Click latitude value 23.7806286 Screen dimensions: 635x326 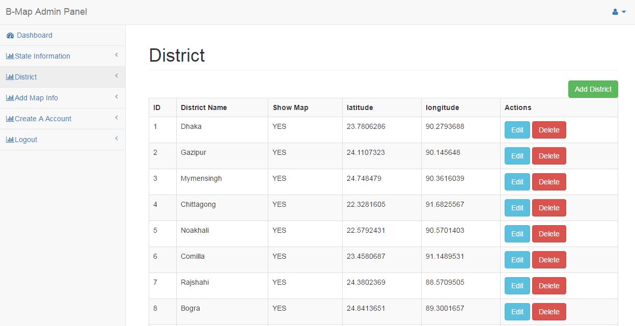coord(366,126)
